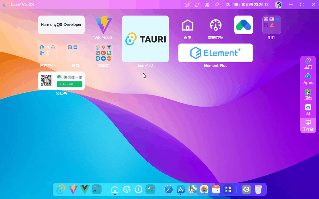Open the 管理中心 folder
319x199 pixels.
point(47,53)
